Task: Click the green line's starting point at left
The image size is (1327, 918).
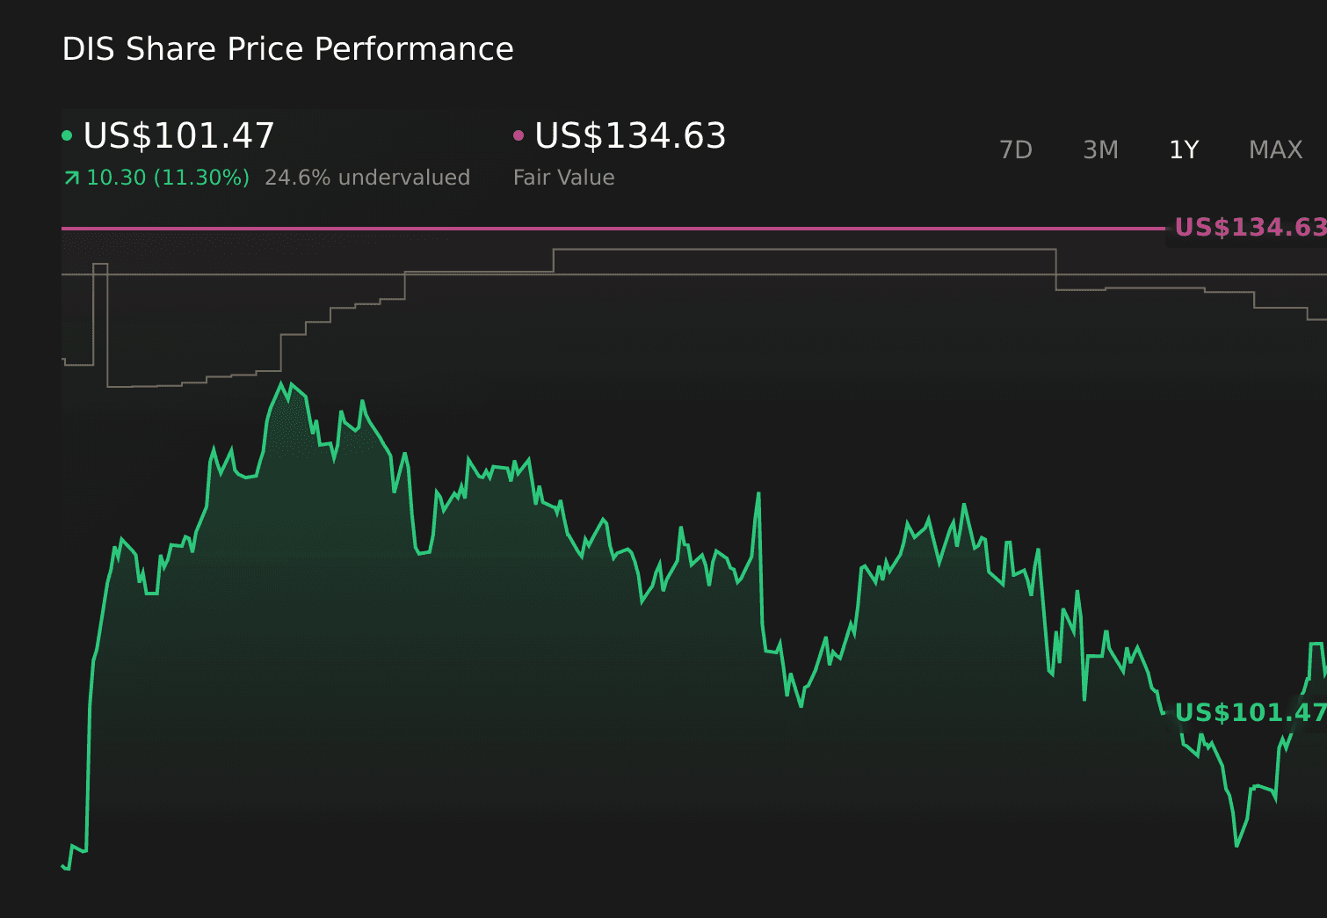Action: pyautogui.click(x=63, y=866)
